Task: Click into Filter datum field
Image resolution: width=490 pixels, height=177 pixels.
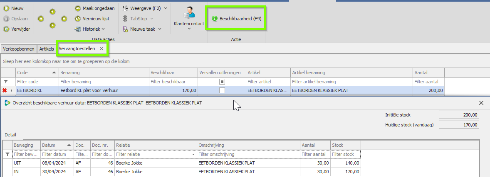Action: [x=57, y=154]
